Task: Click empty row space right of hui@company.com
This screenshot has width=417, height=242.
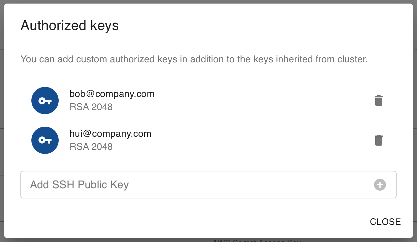Action: [x=261, y=140]
